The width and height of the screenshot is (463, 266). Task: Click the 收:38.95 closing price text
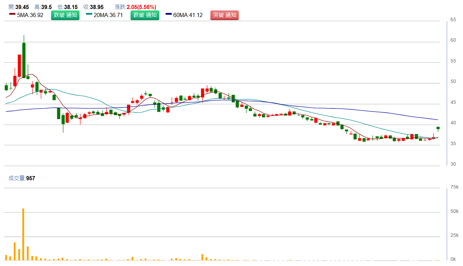point(93,7)
